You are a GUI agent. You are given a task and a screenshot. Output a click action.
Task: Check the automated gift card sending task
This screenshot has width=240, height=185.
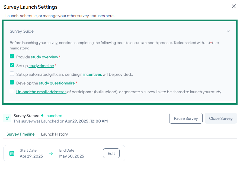(x=11, y=74)
